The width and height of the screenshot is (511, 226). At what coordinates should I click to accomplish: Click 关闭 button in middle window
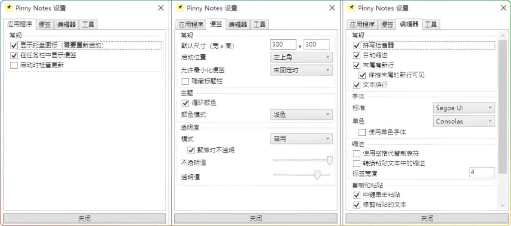(256, 219)
